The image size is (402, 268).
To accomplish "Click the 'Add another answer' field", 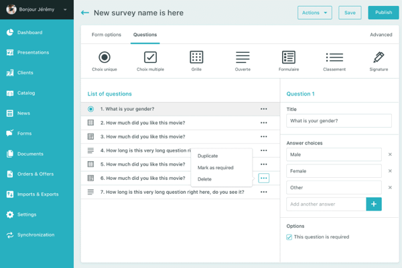I will 326,205.
